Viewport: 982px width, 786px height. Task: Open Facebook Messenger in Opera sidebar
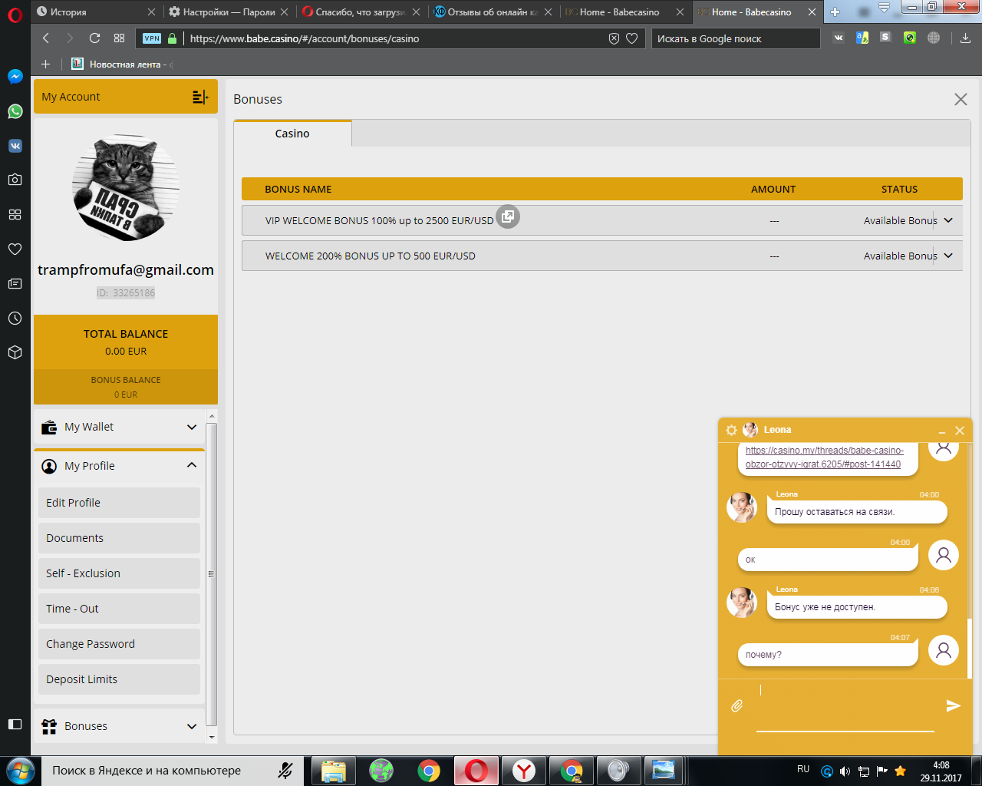[15, 77]
